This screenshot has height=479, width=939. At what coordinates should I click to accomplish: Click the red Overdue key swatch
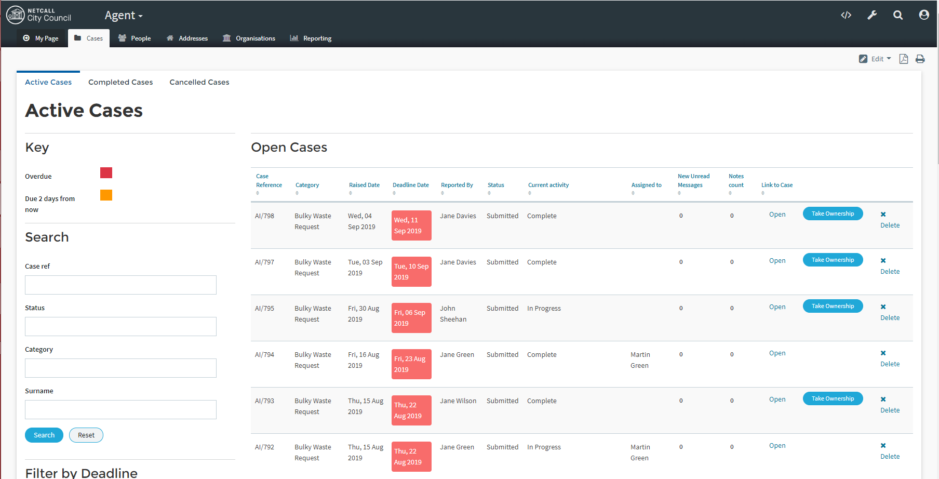click(x=106, y=173)
